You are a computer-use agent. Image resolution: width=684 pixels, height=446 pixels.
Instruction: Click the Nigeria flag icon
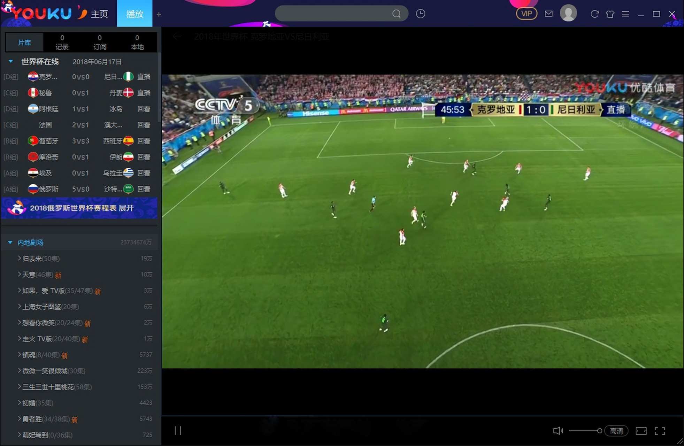coord(129,76)
